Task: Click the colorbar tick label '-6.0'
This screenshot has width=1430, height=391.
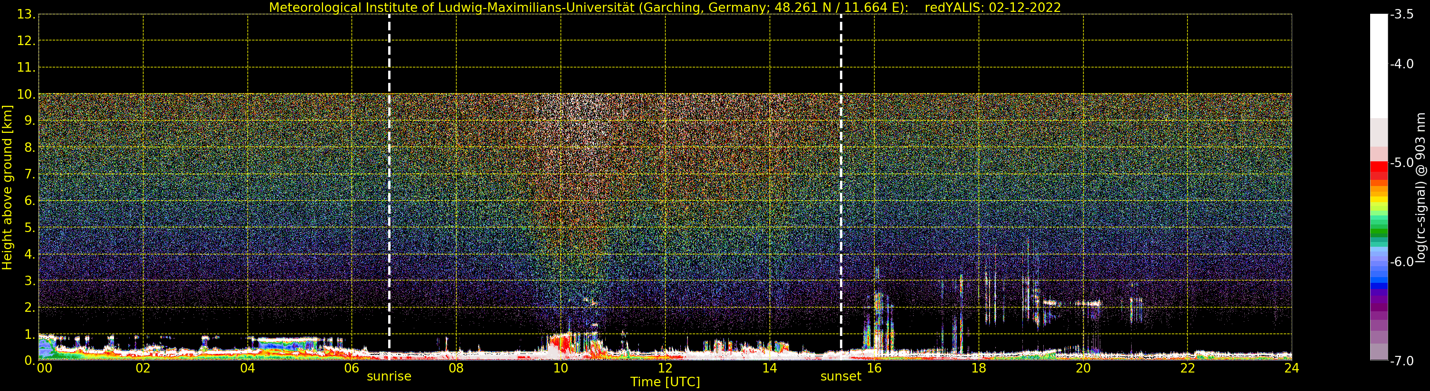Action: point(1401,262)
